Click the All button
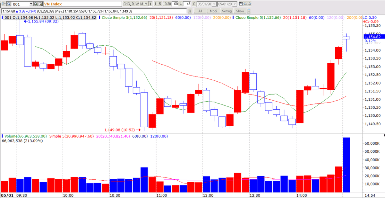This screenshot has height=198, width=385. 200,11
